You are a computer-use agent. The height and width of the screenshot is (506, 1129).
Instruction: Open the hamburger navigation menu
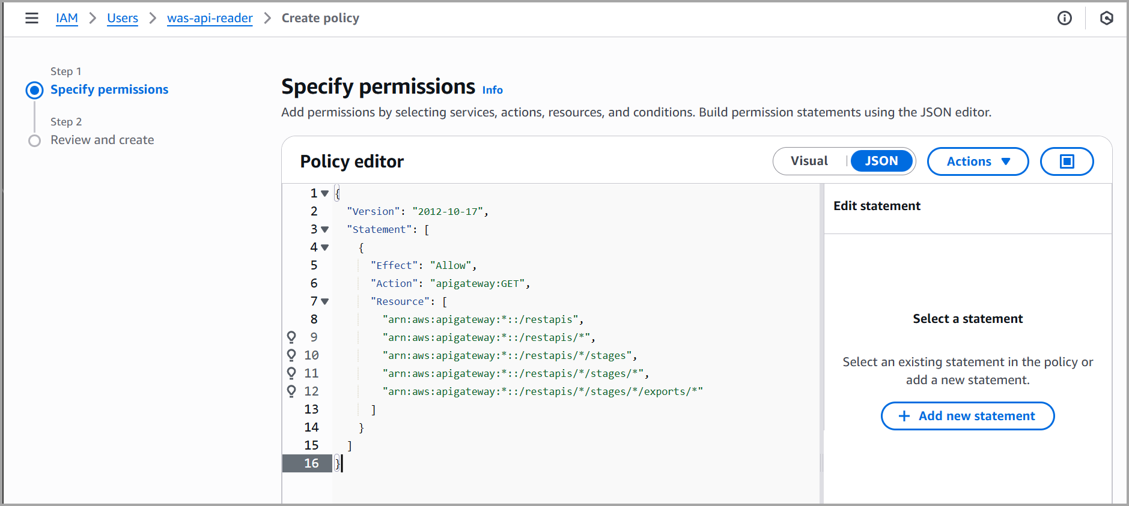point(32,18)
